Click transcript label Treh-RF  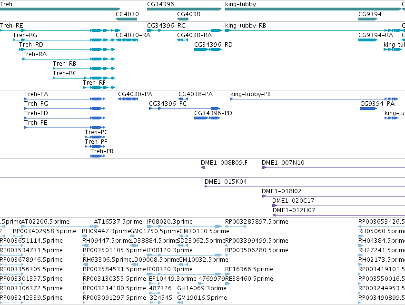94,83
